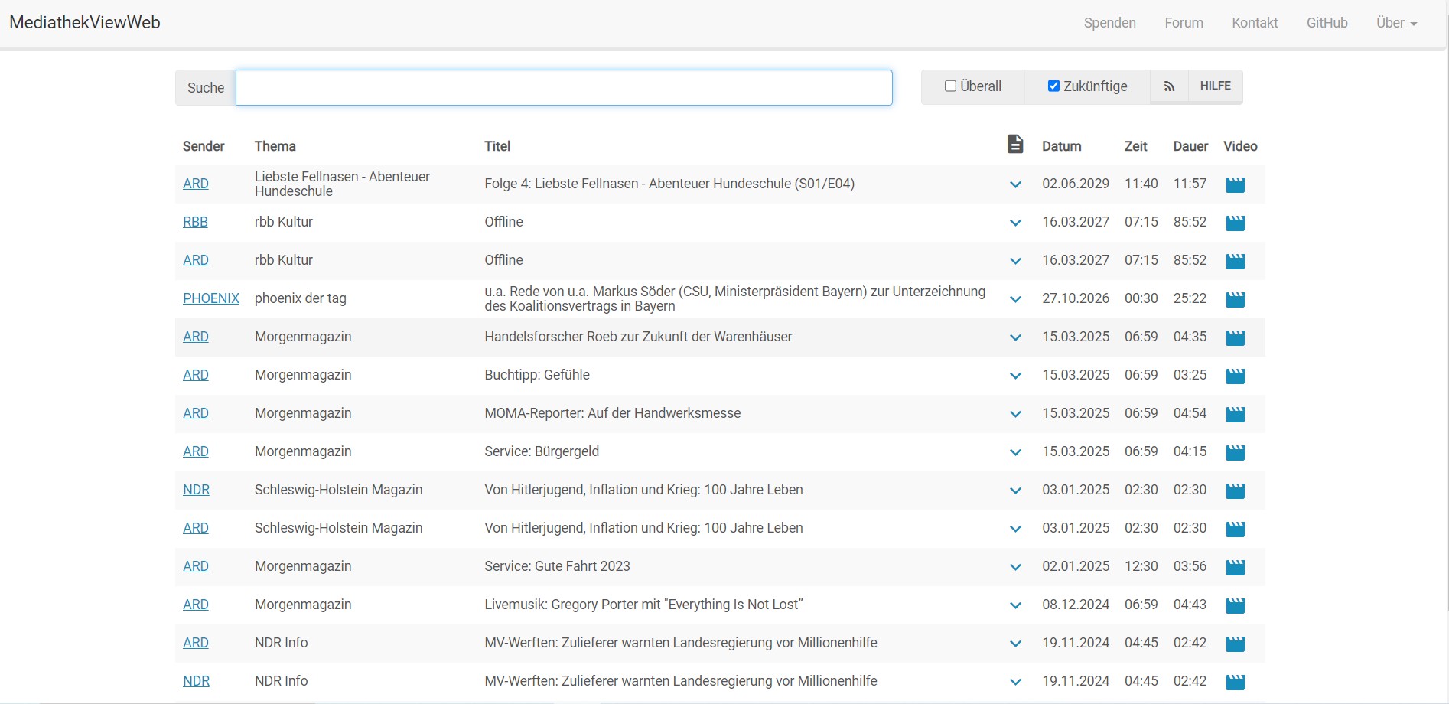Click the 'phoenix der tag' topic
Image resolution: width=1449 pixels, height=704 pixels.
point(301,298)
